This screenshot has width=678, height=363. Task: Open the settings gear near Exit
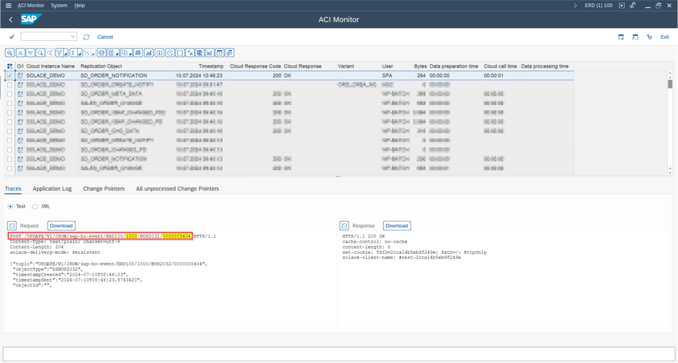pyautogui.click(x=649, y=37)
